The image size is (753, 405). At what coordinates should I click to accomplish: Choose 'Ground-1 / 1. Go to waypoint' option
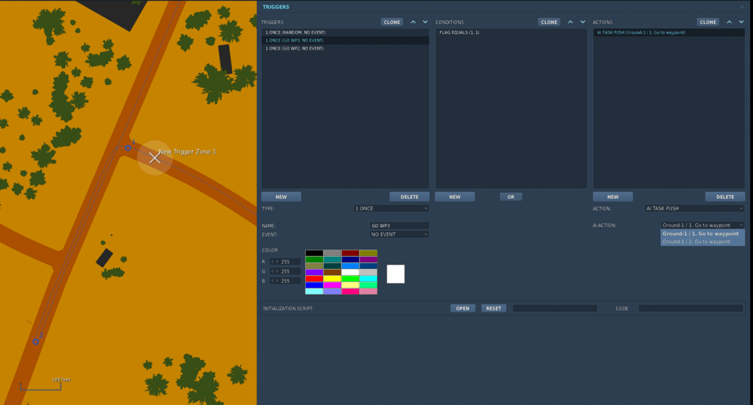pyautogui.click(x=703, y=234)
